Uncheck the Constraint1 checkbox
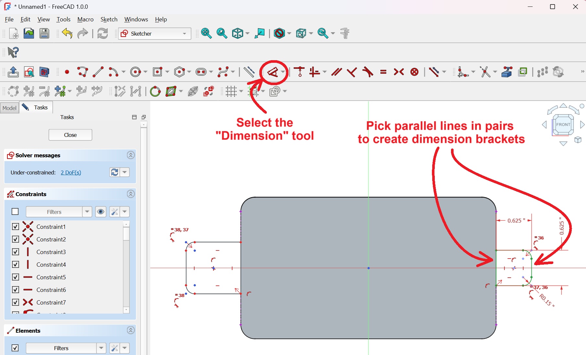 16,227
